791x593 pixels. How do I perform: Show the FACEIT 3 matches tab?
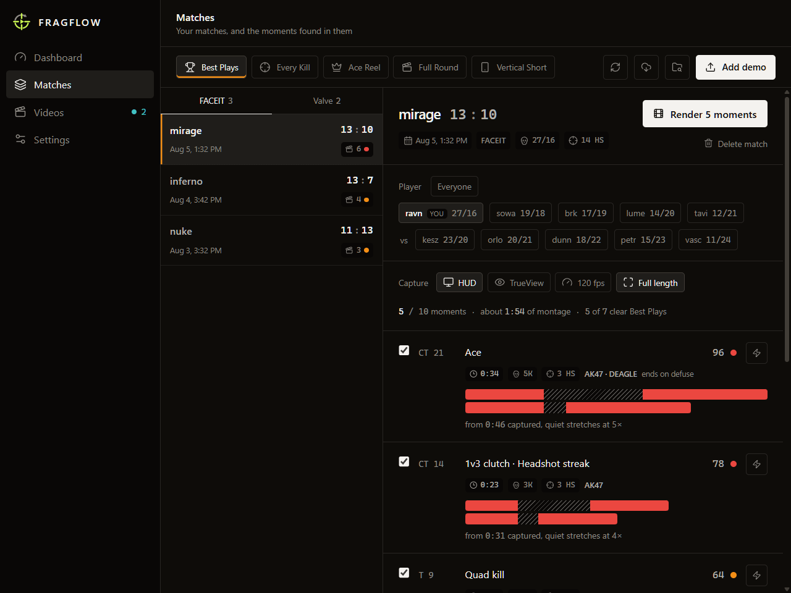coord(216,101)
